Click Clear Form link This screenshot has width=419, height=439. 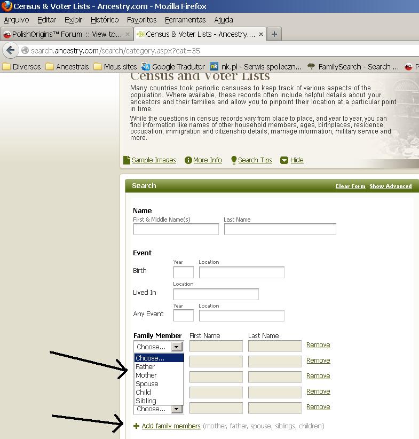pyautogui.click(x=351, y=186)
